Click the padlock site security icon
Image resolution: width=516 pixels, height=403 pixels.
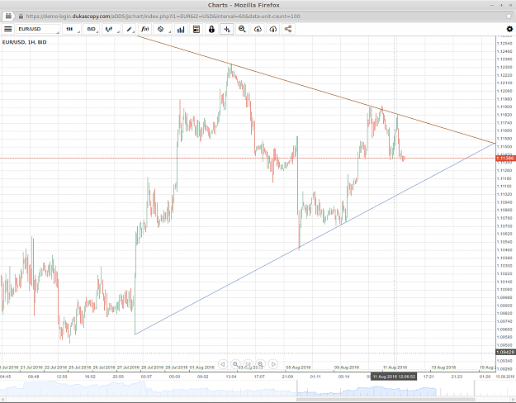click(x=21, y=17)
